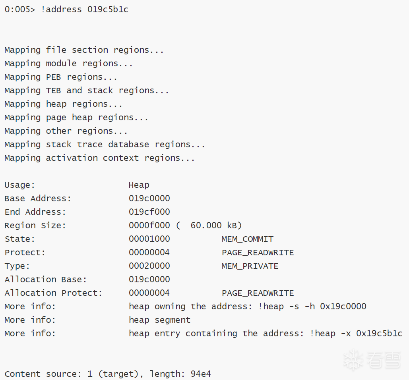Click the Region Size value 0000f000

tap(149, 226)
